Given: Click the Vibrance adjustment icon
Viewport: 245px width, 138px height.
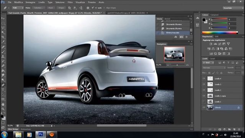Looking at the screenshot, I should click(x=229, y=44).
